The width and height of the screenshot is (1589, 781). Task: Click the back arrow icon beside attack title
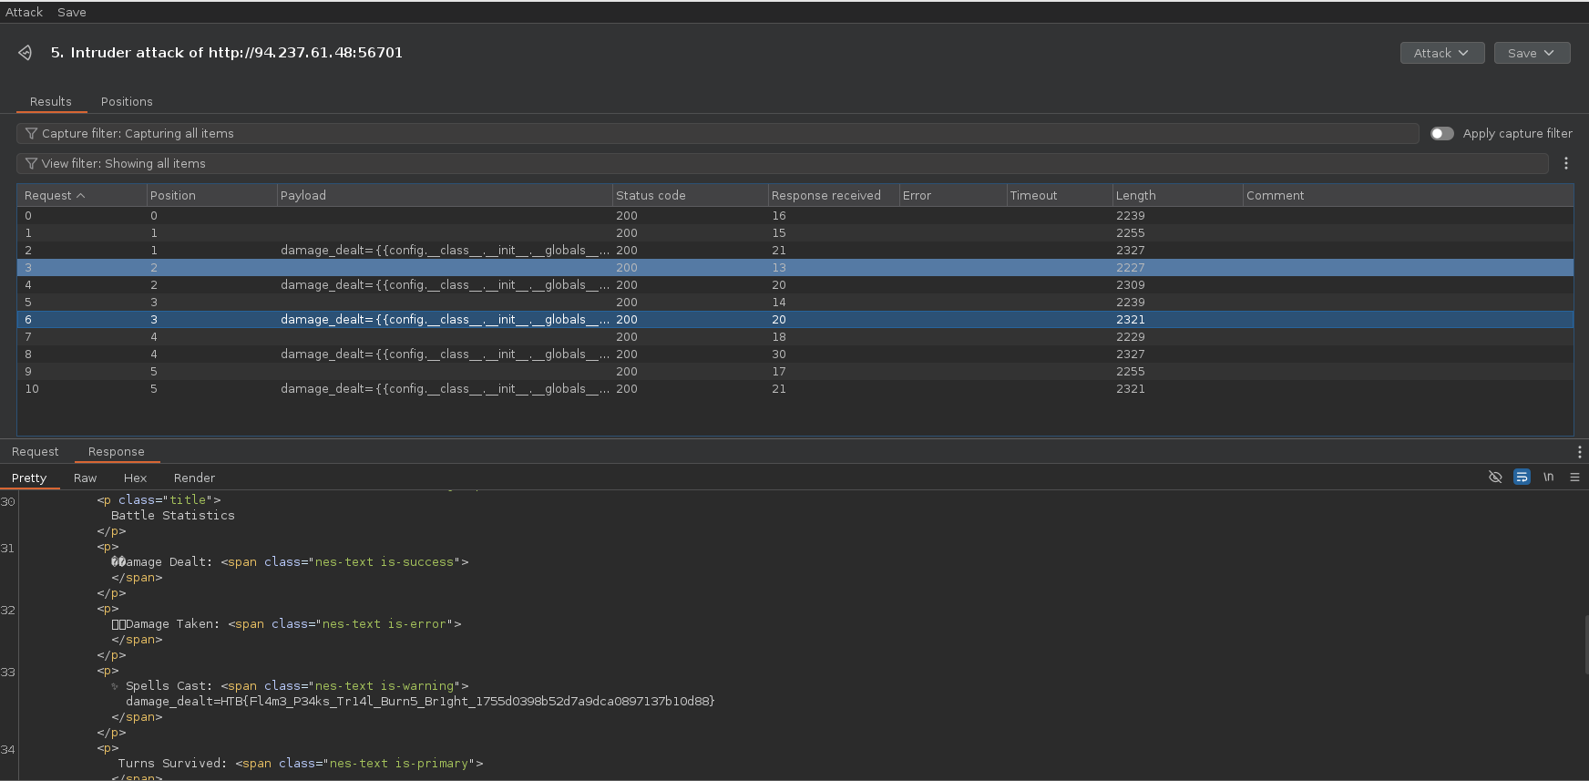pyautogui.click(x=25, y=53)
